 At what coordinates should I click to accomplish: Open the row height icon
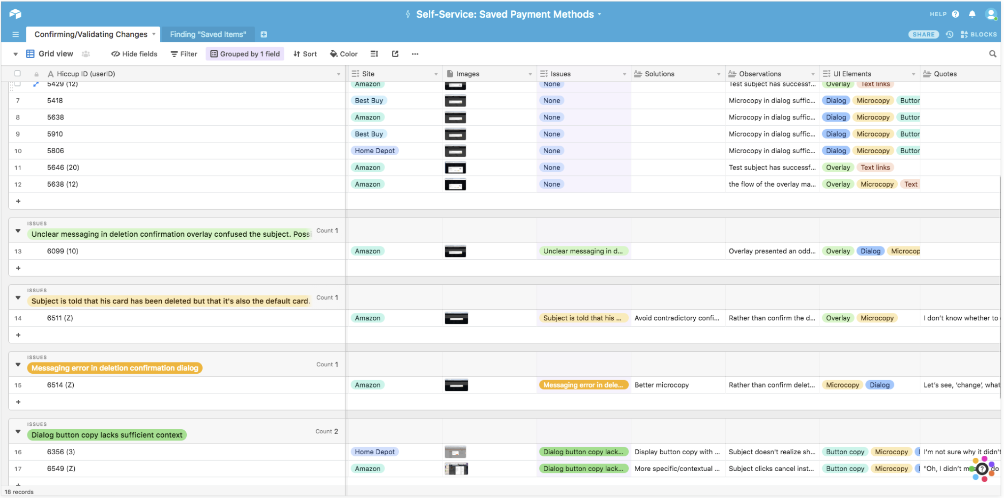click(x=374, y=54)
